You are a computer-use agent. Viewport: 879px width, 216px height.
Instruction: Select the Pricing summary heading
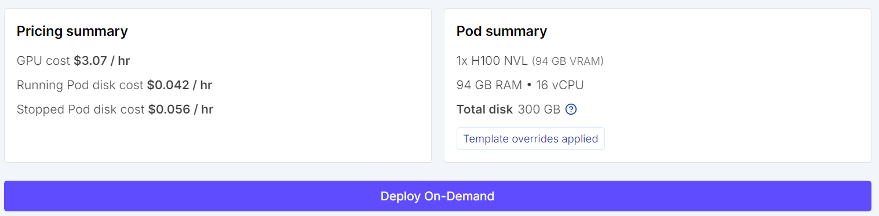(x=72, y=31)
